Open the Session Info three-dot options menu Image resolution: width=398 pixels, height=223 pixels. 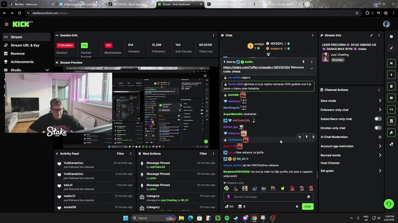point(213,35)
